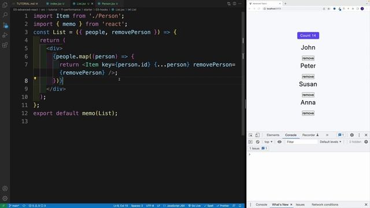Open Manage gear in VS Code activity bar
The image size is (370, 208).
(x=5, y=198)
